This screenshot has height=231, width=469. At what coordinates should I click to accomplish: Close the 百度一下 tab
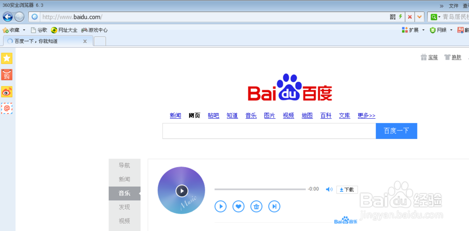85,41
